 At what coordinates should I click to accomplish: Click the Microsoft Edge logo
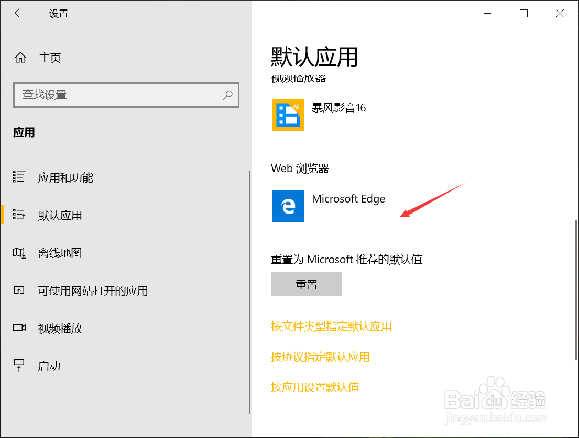coord(288,206)
